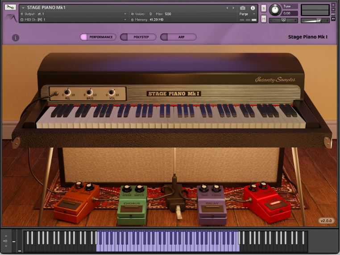The width and height of the screenshot is (340, 255).
Task: Click the left knob on Delay pedal
Action: pyautogui.click(x=203, y=188)
